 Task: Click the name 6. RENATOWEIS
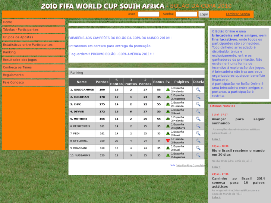[80, 126]
